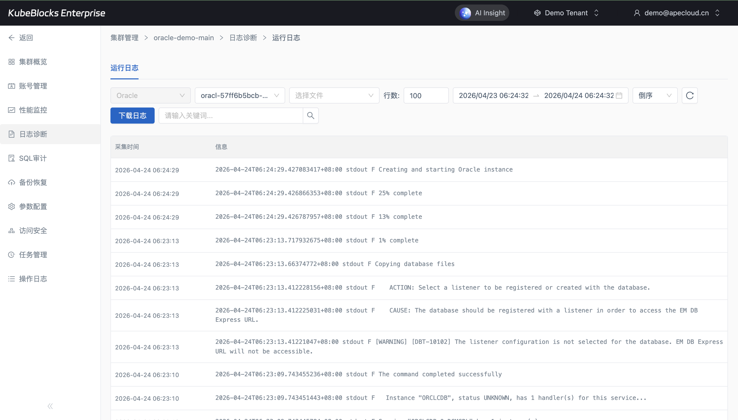The height and width of the screenshot is (420, 738).
Task: Open AI Insight assistant
Action: (x=482, y=13)
